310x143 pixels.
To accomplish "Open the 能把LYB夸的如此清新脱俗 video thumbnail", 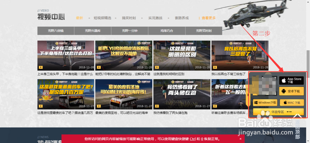I will tap(124, 55).
